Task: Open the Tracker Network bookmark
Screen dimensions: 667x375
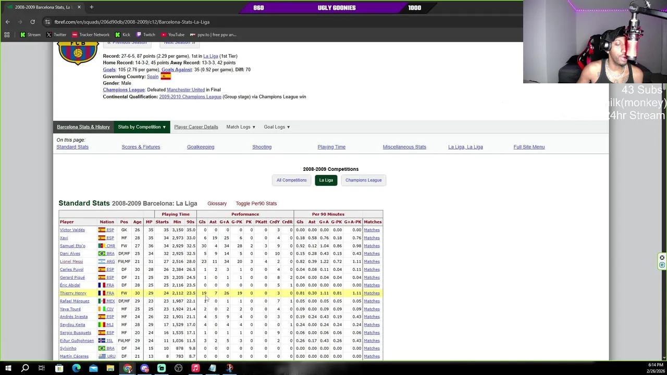Action: 91,35
